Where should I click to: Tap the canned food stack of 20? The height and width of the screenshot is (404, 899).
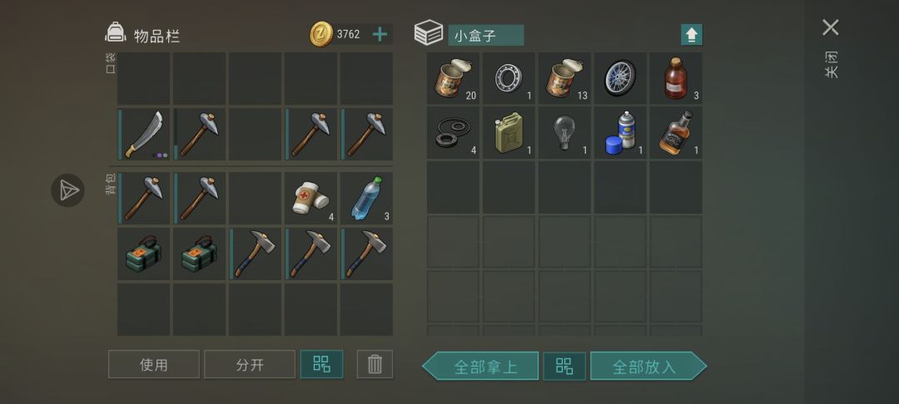click(x=453, y=78)
